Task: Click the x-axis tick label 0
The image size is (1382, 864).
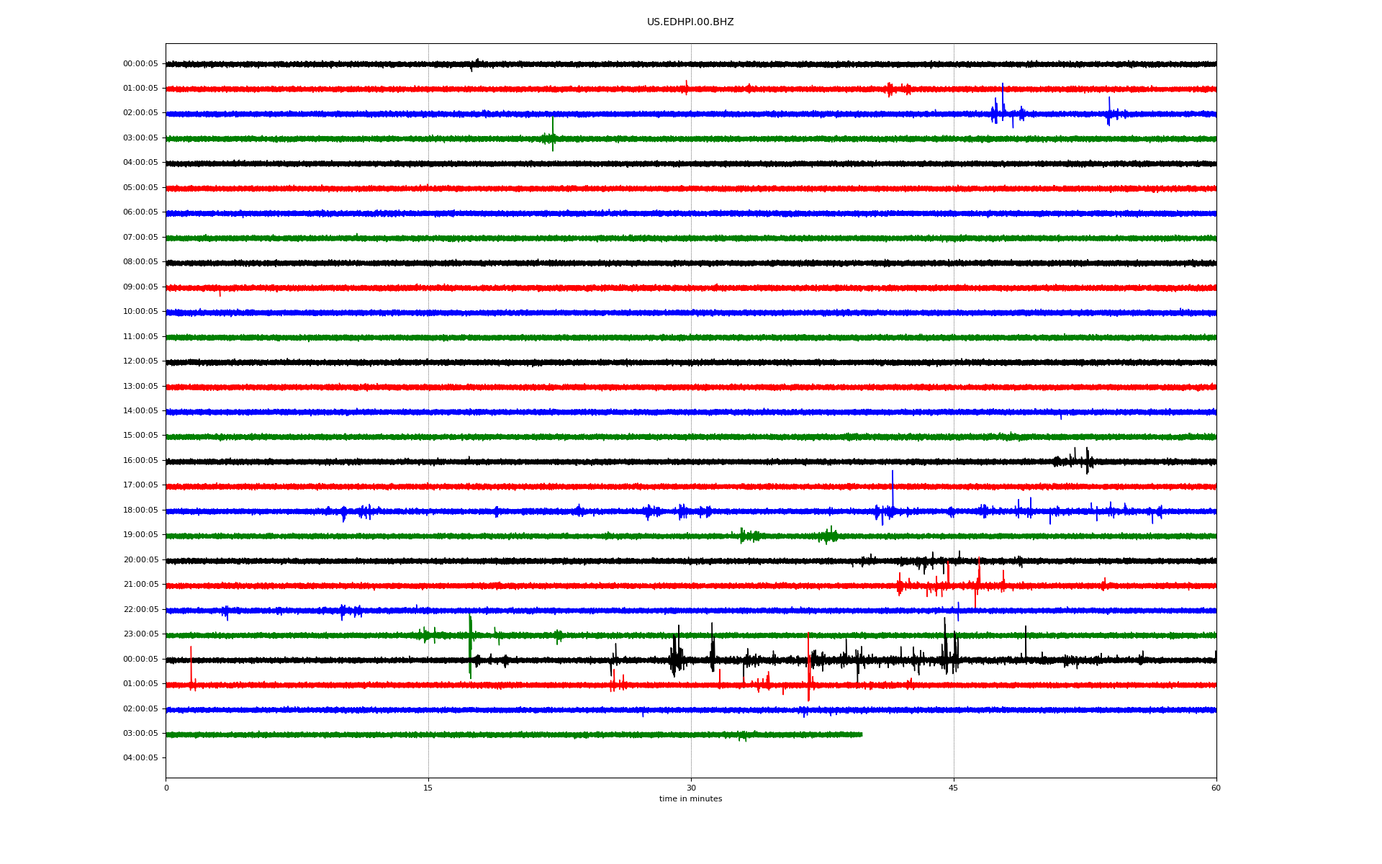Action: pos(166,788)
